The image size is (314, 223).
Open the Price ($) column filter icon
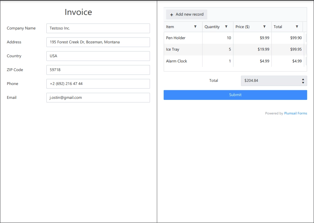tap(264, 27)
